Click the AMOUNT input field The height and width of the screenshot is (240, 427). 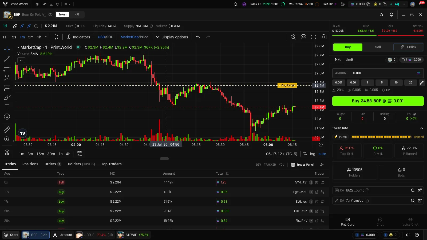point(378,73)
